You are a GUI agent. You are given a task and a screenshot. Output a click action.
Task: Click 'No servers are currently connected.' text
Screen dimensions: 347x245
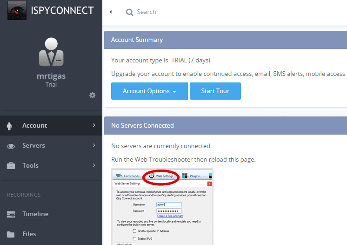(161, 146)
